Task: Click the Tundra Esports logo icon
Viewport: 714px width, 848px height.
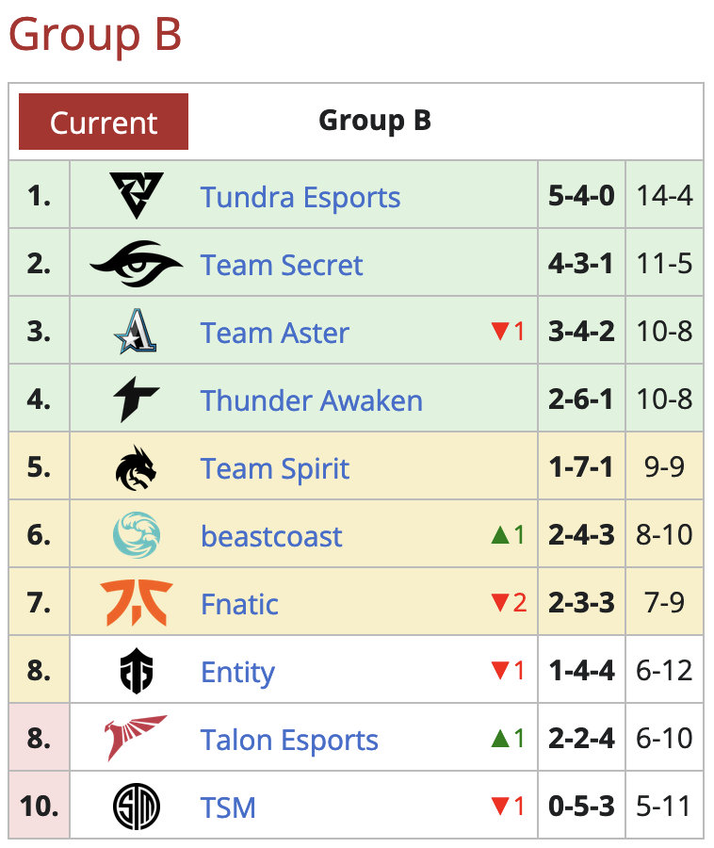Action: coord(136,196)
